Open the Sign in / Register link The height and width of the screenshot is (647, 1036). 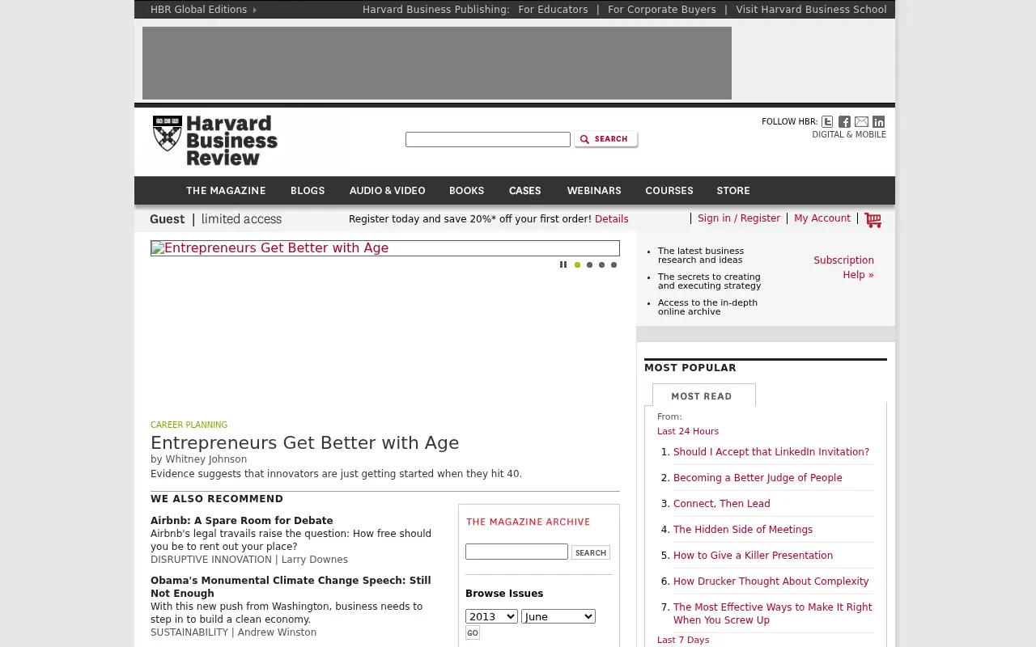[x=739, y=218]
